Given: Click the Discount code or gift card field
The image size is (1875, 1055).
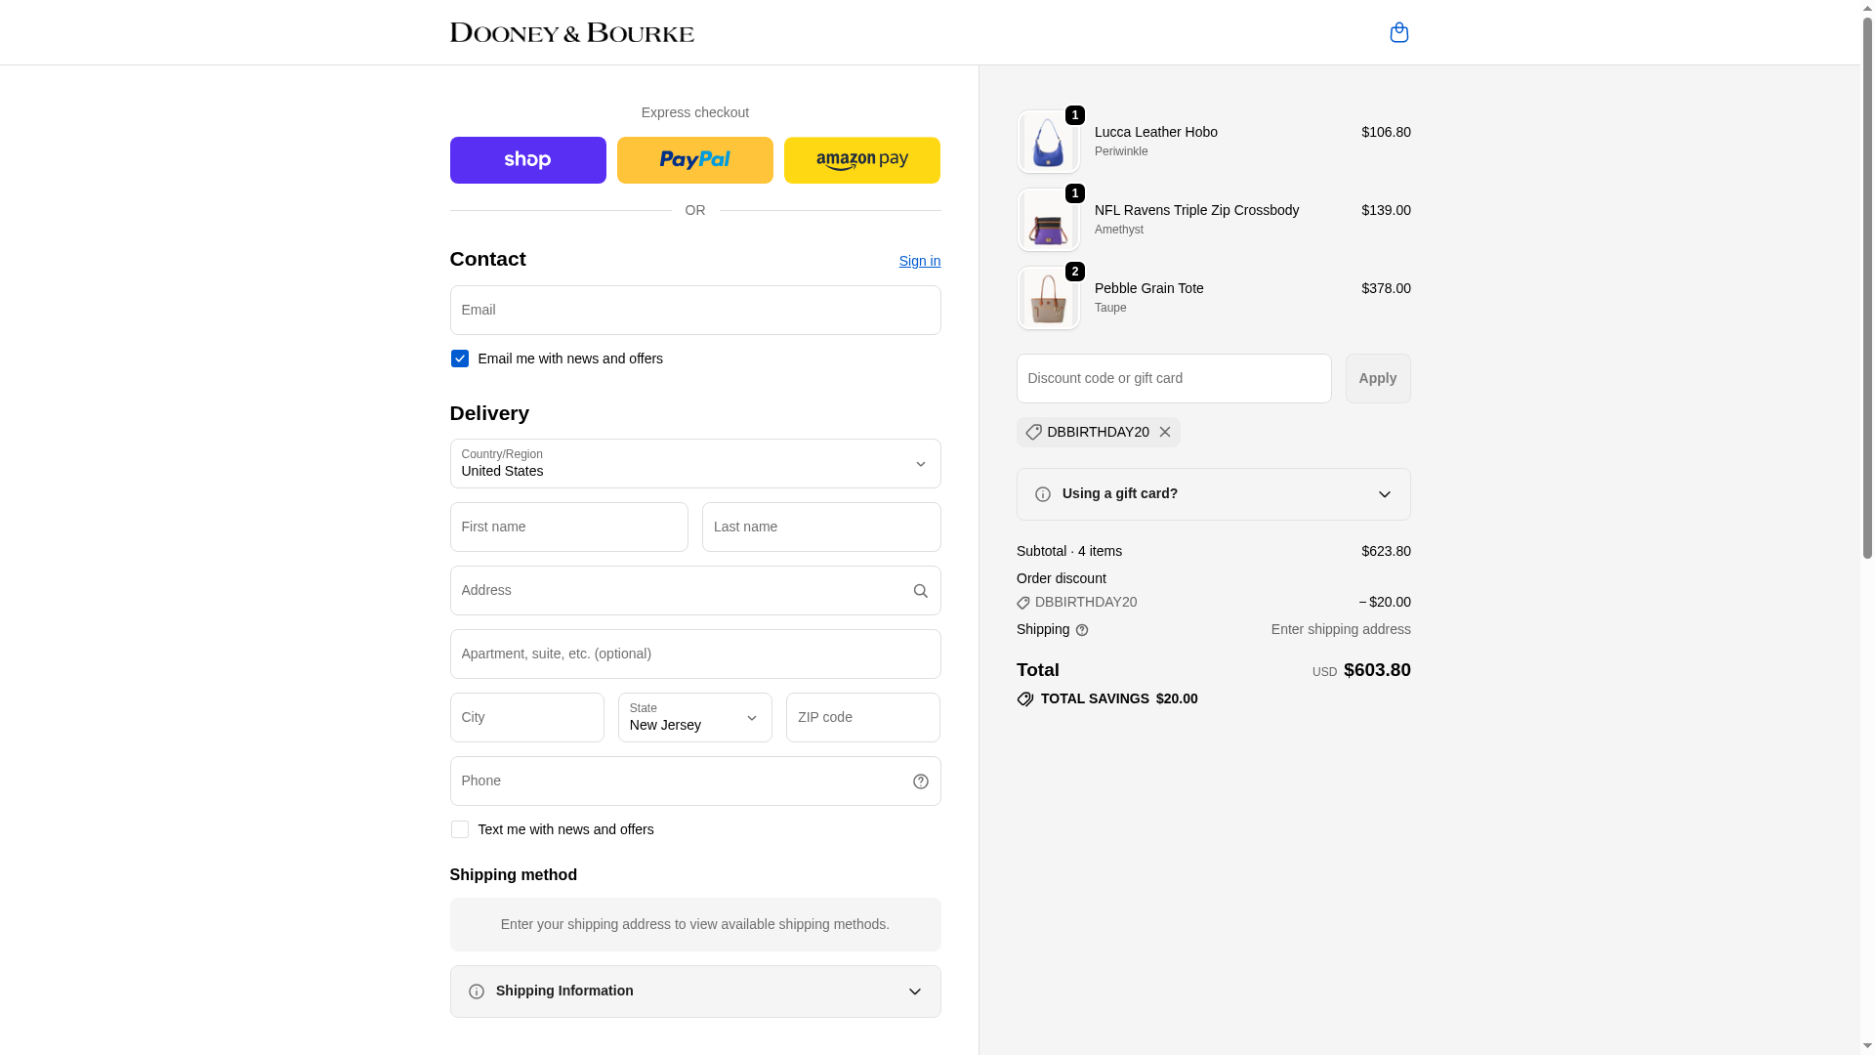Looking at the screenshot, I should (1173, 378).
